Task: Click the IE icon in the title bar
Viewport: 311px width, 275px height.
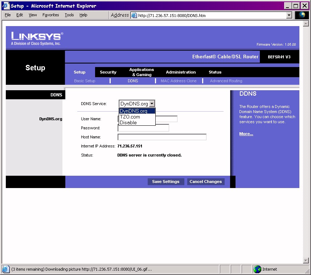Action: (x=6, y=5)
